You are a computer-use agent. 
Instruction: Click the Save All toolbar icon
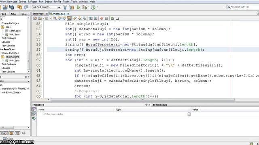click(12, 7)
